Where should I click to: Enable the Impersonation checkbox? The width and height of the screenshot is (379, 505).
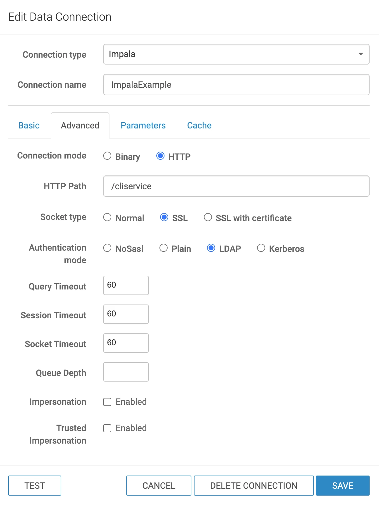(107, 402)
